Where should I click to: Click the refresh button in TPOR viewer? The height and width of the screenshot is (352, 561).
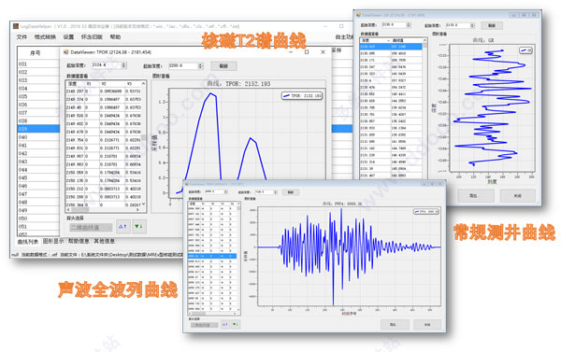(x=223, y=66)
